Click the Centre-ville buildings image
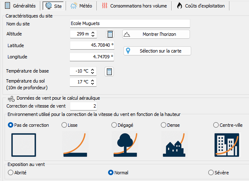 [227, 145]
